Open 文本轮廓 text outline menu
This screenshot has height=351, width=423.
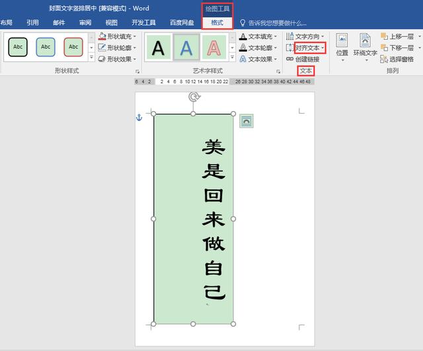click(x=258, y=48)
